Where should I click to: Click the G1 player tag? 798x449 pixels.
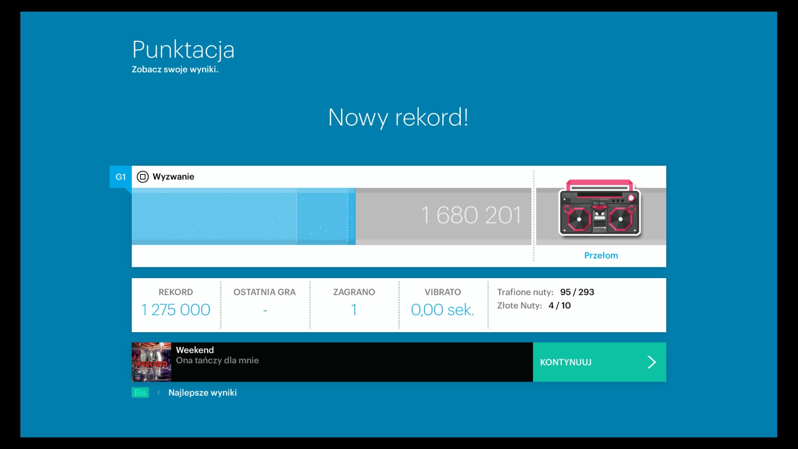(x=121, y=177)
